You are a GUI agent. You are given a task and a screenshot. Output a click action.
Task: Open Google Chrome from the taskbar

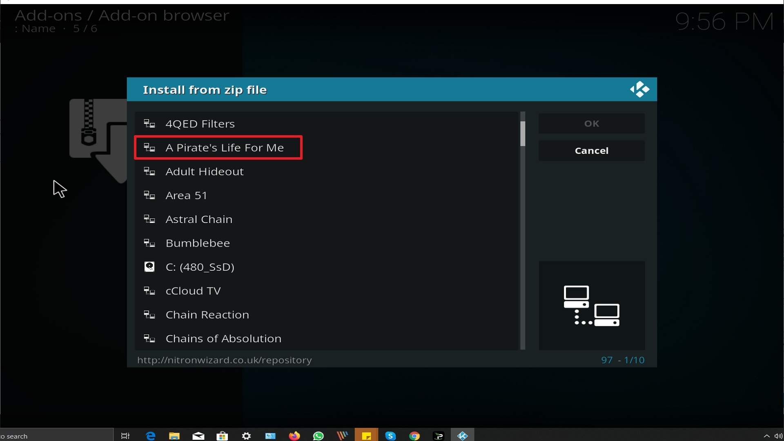414,436
